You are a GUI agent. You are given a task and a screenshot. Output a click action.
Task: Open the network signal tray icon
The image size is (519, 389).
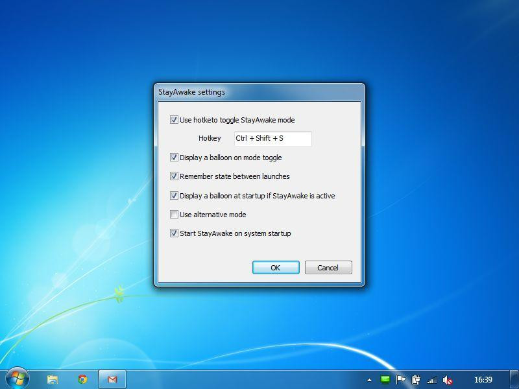coord(431,380)
